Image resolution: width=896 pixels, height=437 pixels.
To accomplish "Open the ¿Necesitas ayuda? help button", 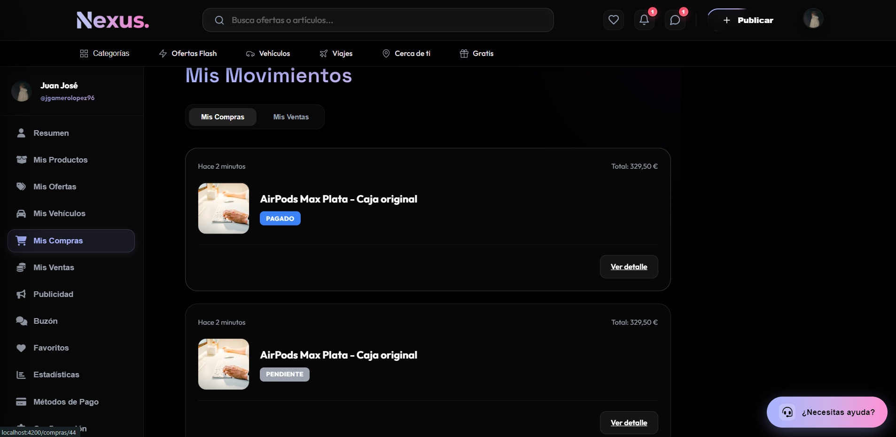I will pyautogui.click(x=827, y=412).
